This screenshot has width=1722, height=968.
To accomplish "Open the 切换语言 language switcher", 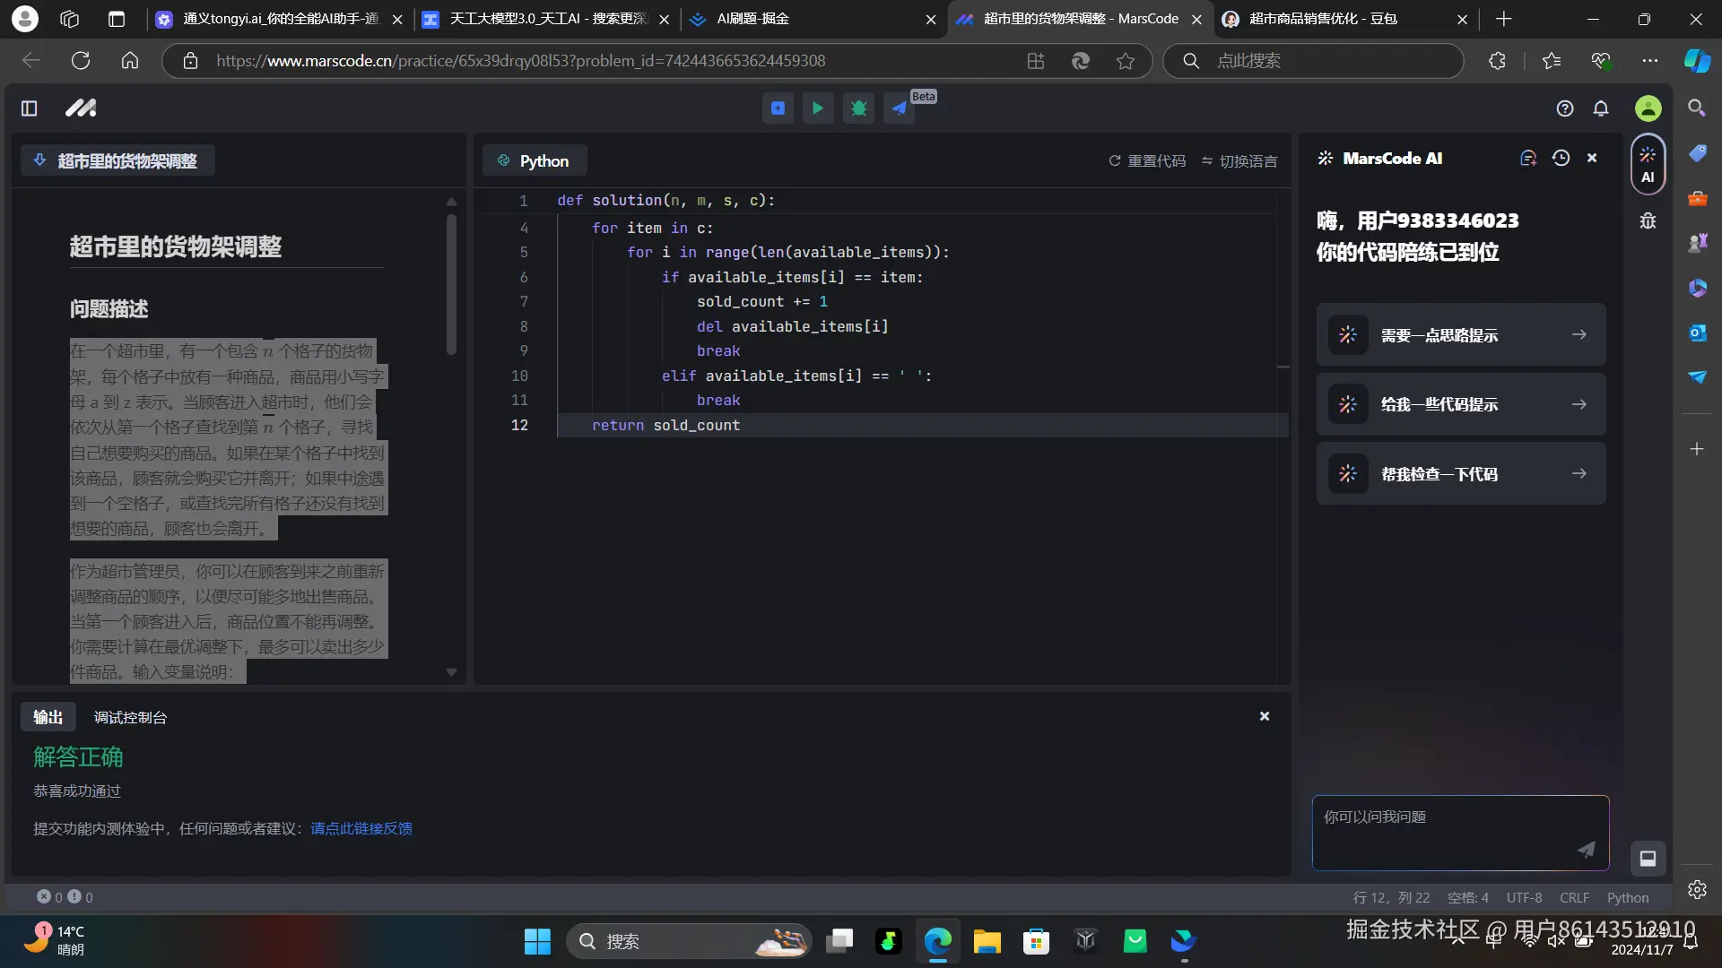I will pyautogui.click(x=1239, y=161).
